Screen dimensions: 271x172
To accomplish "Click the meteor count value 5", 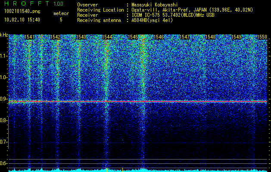I will coord(61,20).
